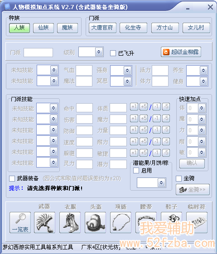This screenshot has height=254, width=217.
Task: Open the 潜能果/月饼/粽 quantity dropdown
Action: pos(161,183)
